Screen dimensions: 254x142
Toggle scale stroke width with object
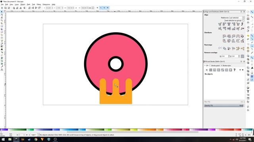[x=97, y=8]
